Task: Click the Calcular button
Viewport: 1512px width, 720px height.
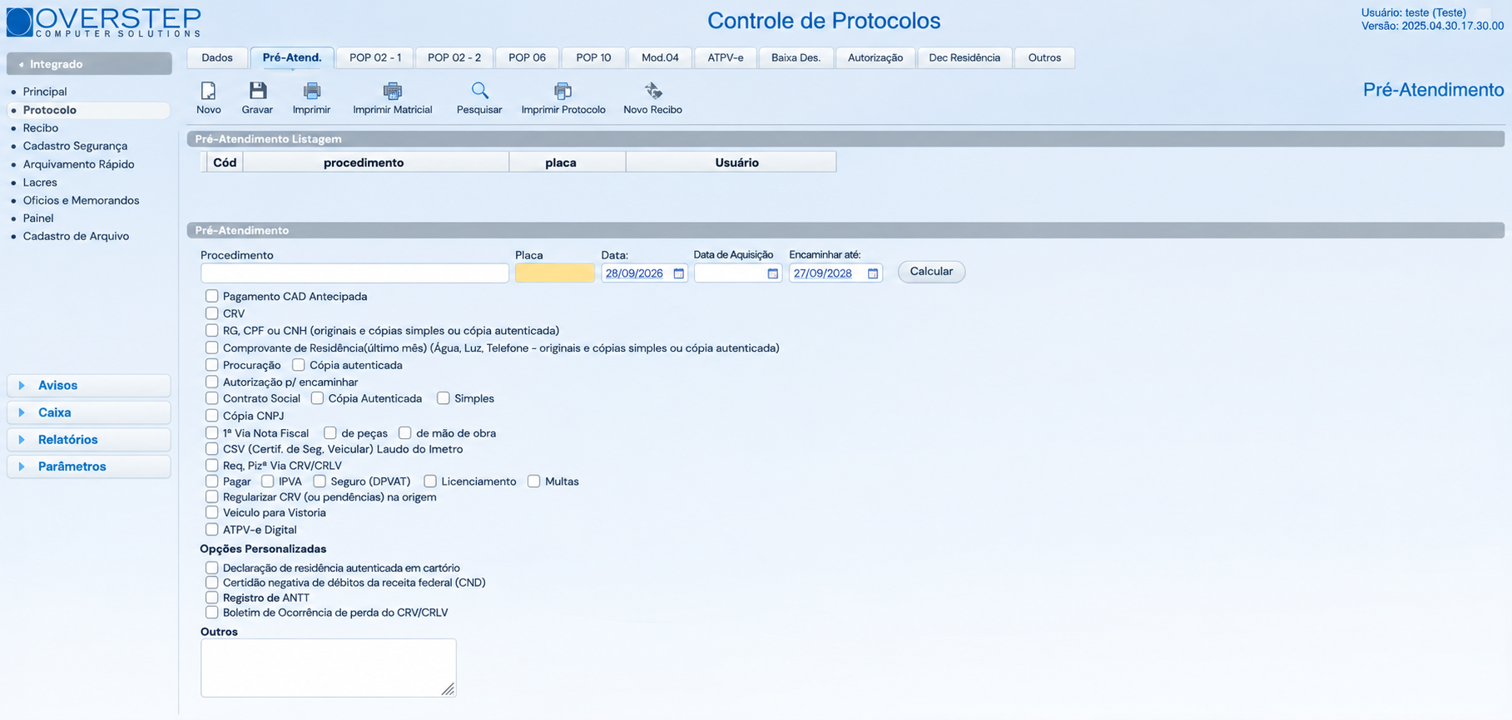Action: (x=931, y=272)
